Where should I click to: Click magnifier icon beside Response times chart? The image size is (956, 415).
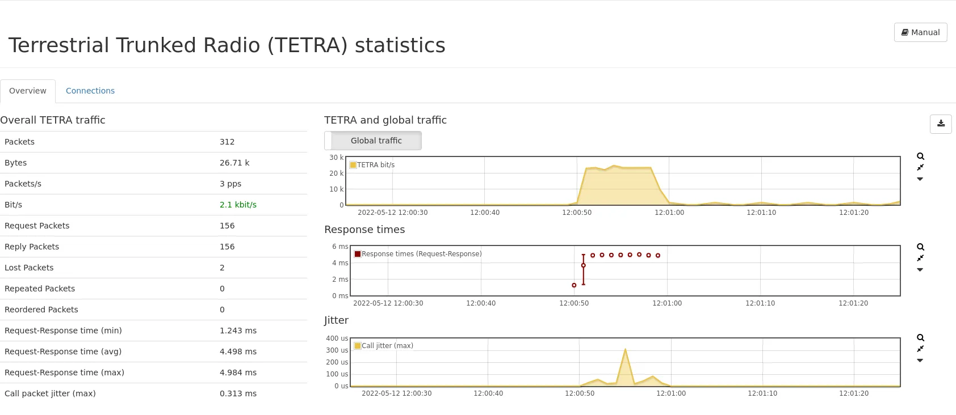click(x=920, y=247)
